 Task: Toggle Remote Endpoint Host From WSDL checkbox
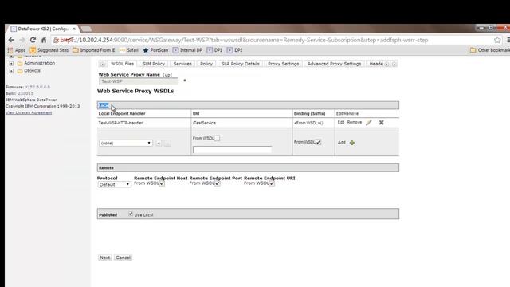[x=162, y=183]
